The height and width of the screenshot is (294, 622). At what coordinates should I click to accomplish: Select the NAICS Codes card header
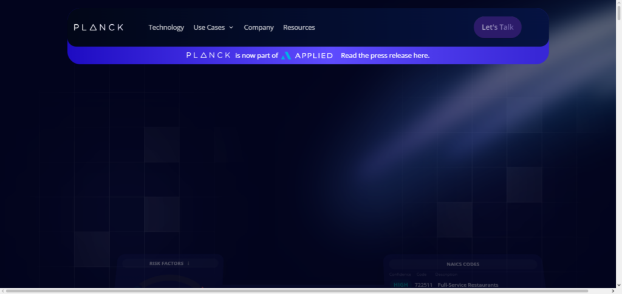point(463,264)
